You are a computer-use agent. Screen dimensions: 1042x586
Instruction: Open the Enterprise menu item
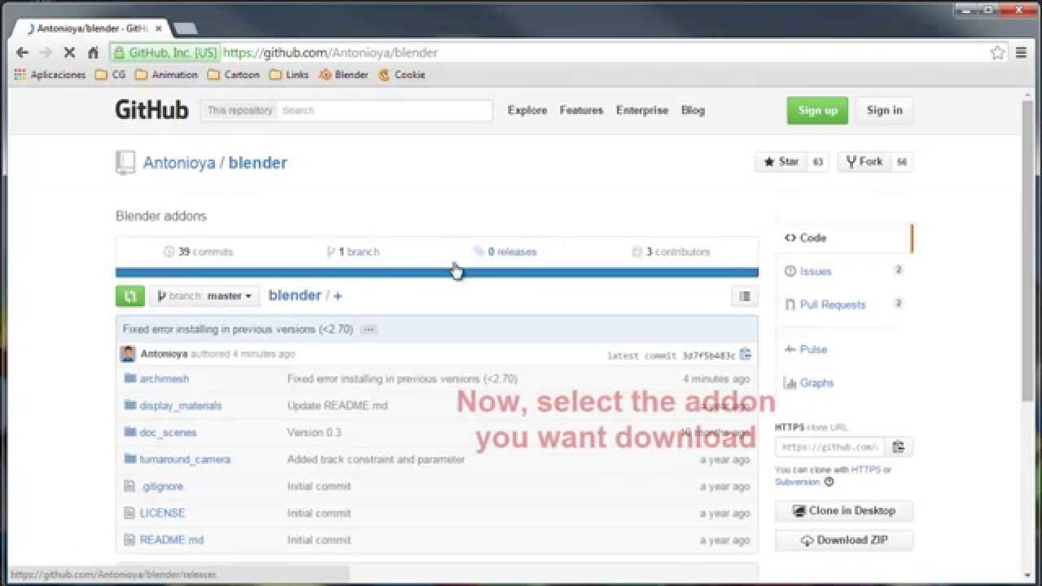point(642,110)
